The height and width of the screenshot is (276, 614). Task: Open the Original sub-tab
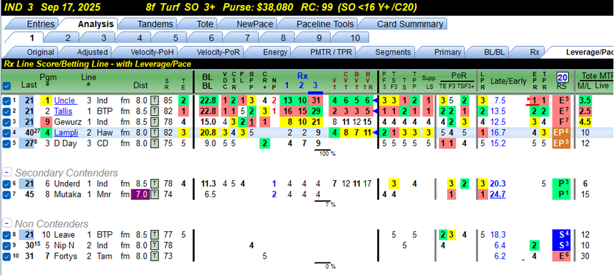tap(39, 52)
